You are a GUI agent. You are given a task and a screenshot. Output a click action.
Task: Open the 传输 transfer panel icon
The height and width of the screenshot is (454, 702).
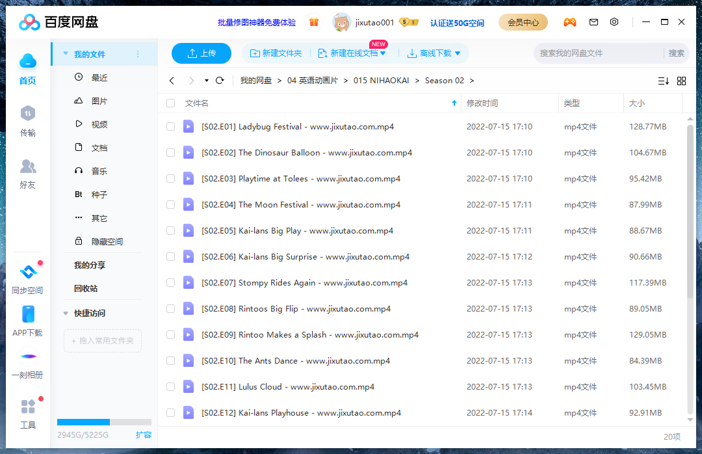click(27, 114)
